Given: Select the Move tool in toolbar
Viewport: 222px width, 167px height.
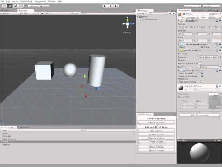Looking at the screenshot, I should click(x=10, y=6).
